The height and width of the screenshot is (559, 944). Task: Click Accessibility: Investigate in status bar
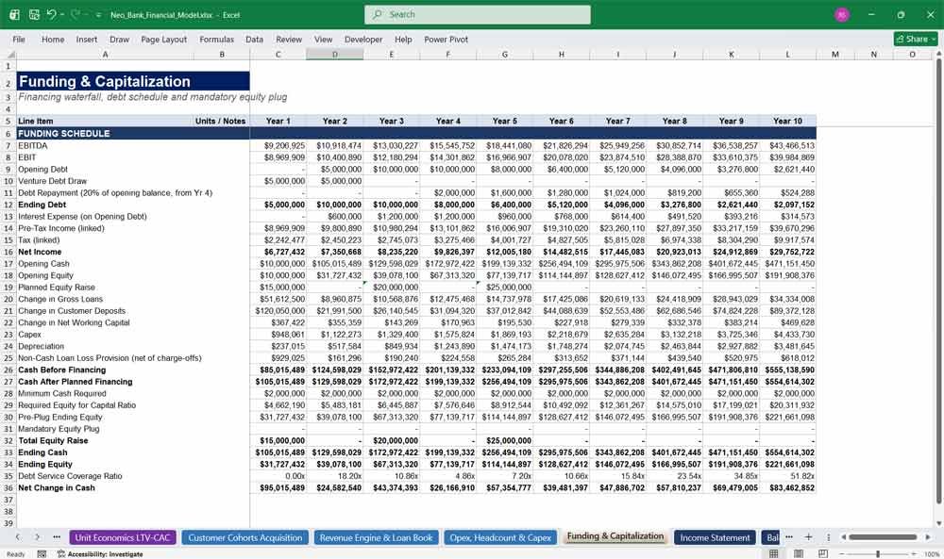click(x=100, y=553)
